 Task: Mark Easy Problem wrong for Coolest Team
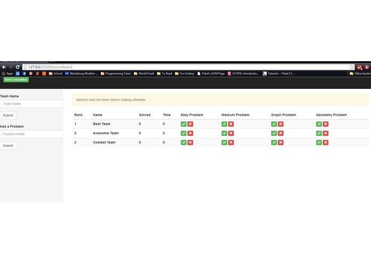point(190,143)
